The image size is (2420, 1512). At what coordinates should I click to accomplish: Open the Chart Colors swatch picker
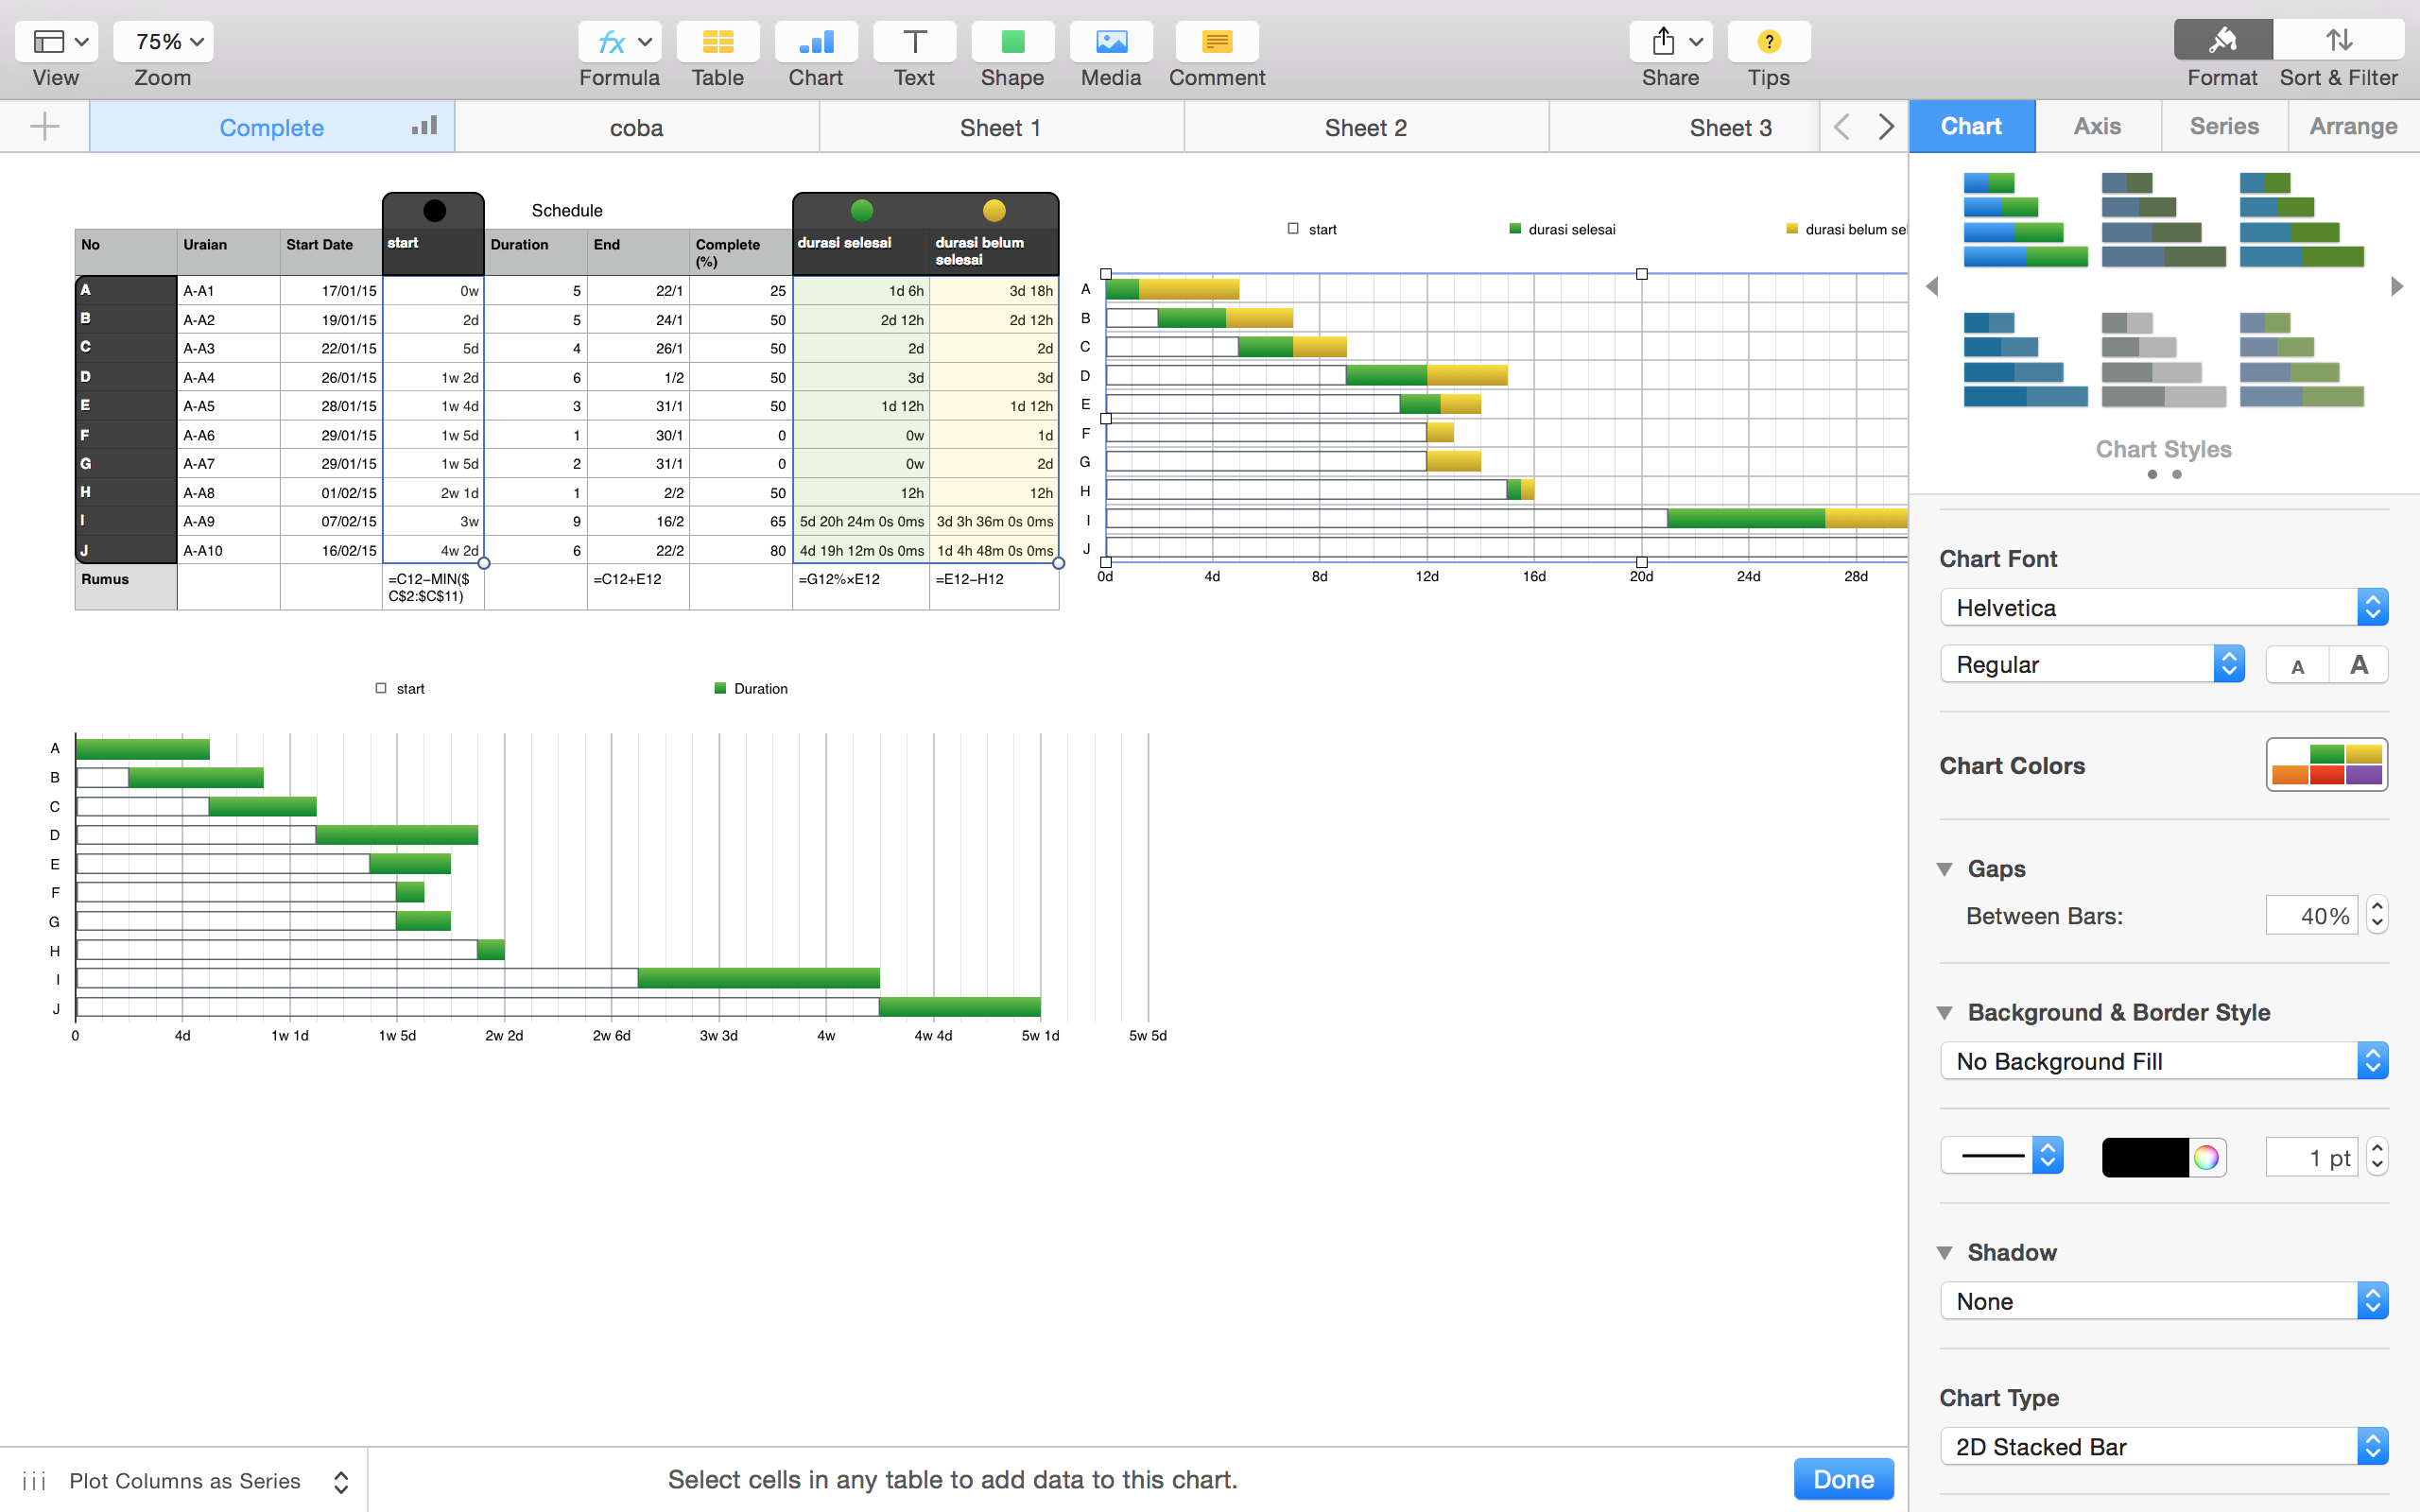pyautogui.click(x=2326, y=765)
